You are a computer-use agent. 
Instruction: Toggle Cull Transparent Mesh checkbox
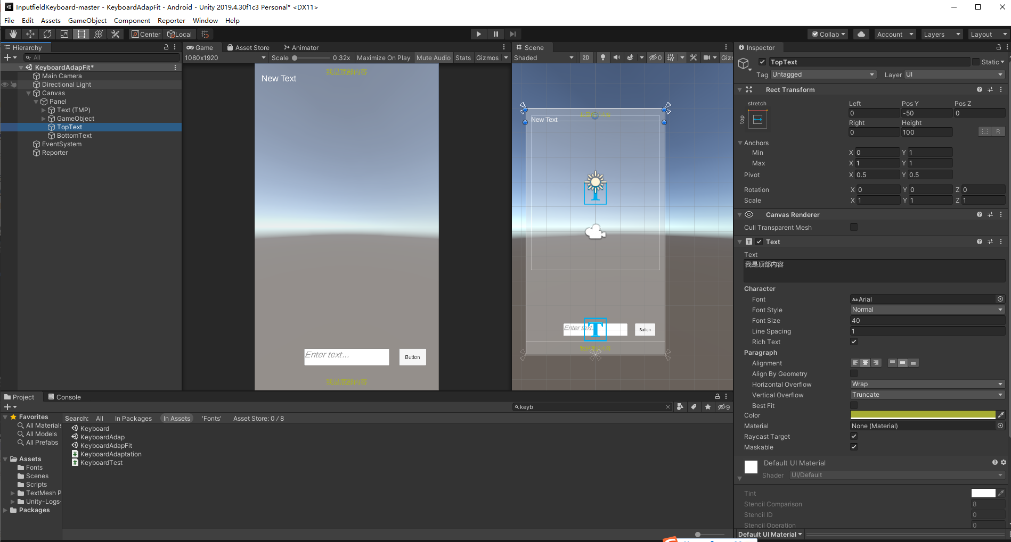pos(854,227)
